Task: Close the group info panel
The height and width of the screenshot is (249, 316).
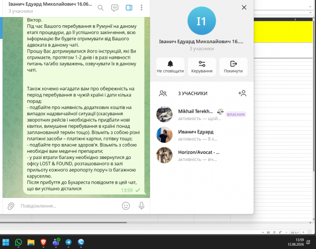Action: pyautogui.click(x=244, y=7)
